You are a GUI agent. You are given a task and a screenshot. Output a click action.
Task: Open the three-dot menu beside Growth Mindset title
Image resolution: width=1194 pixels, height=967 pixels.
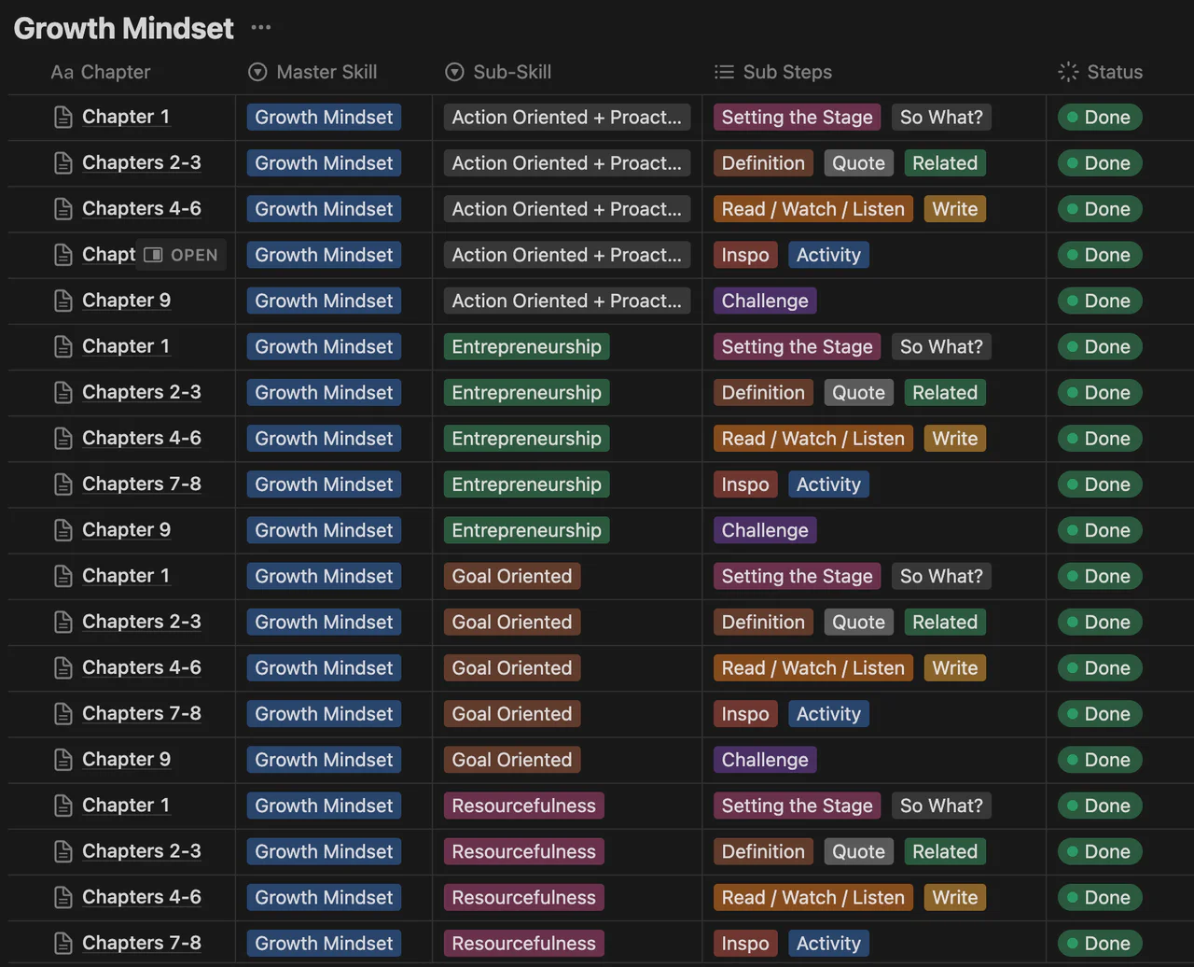[261, 28]
